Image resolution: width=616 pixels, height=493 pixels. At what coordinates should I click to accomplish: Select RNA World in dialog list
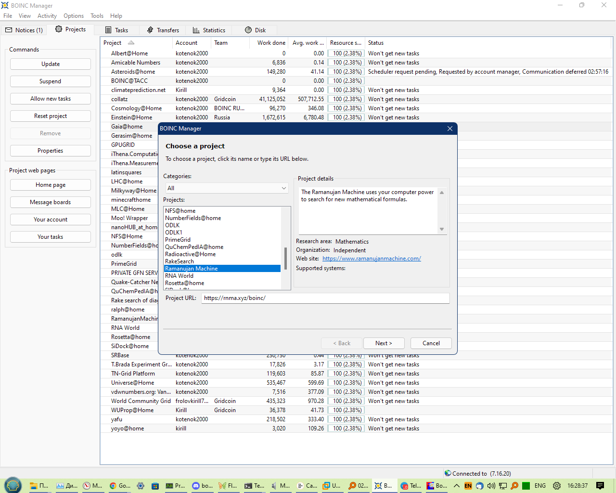(x=222, y=276)
